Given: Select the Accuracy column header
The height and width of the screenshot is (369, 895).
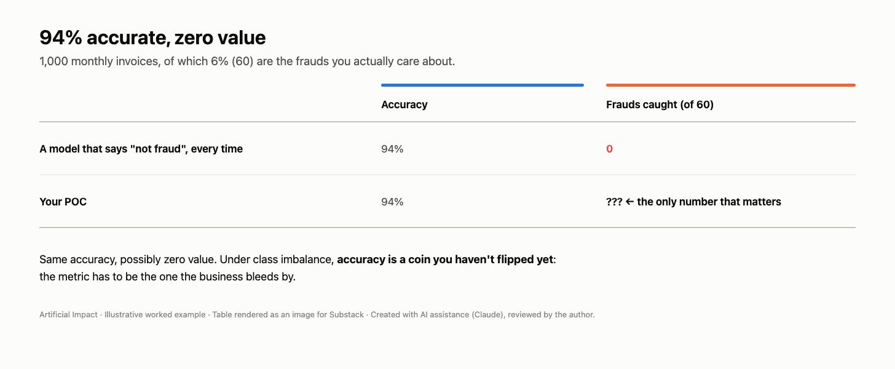Looking at the screenshot, I should 404,105.
